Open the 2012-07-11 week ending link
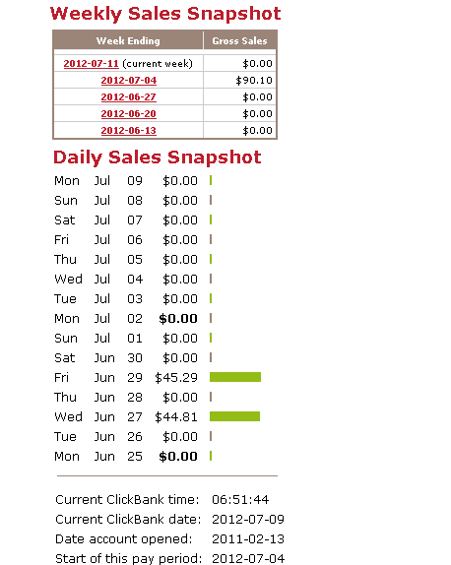Viewport: 451px width, 565px height. [x=92, y=64]
